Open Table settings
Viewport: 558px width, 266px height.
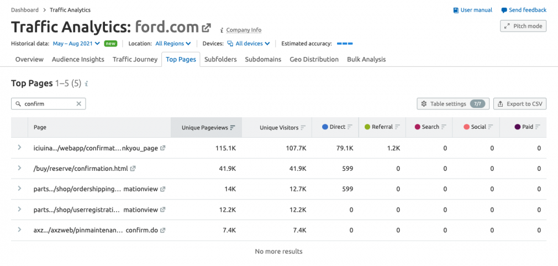pos(453,104)
